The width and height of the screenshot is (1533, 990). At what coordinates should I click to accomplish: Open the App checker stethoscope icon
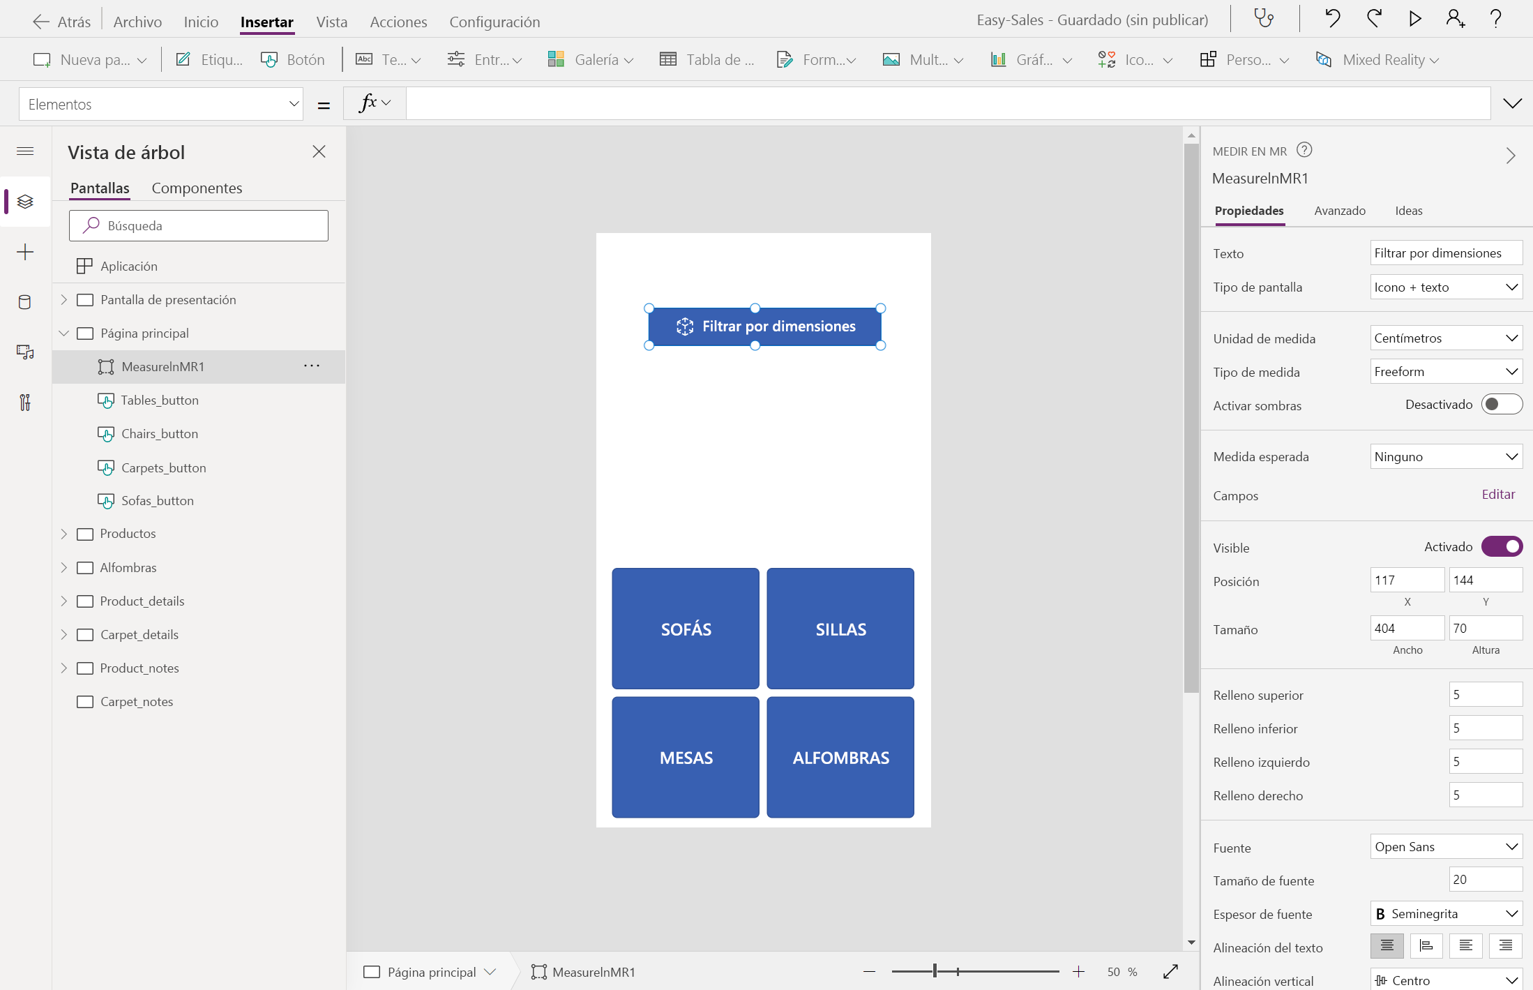point(1264,19)
